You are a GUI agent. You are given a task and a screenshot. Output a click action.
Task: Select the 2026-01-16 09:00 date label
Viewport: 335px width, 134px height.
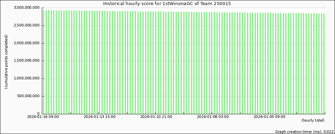point(43,117)
